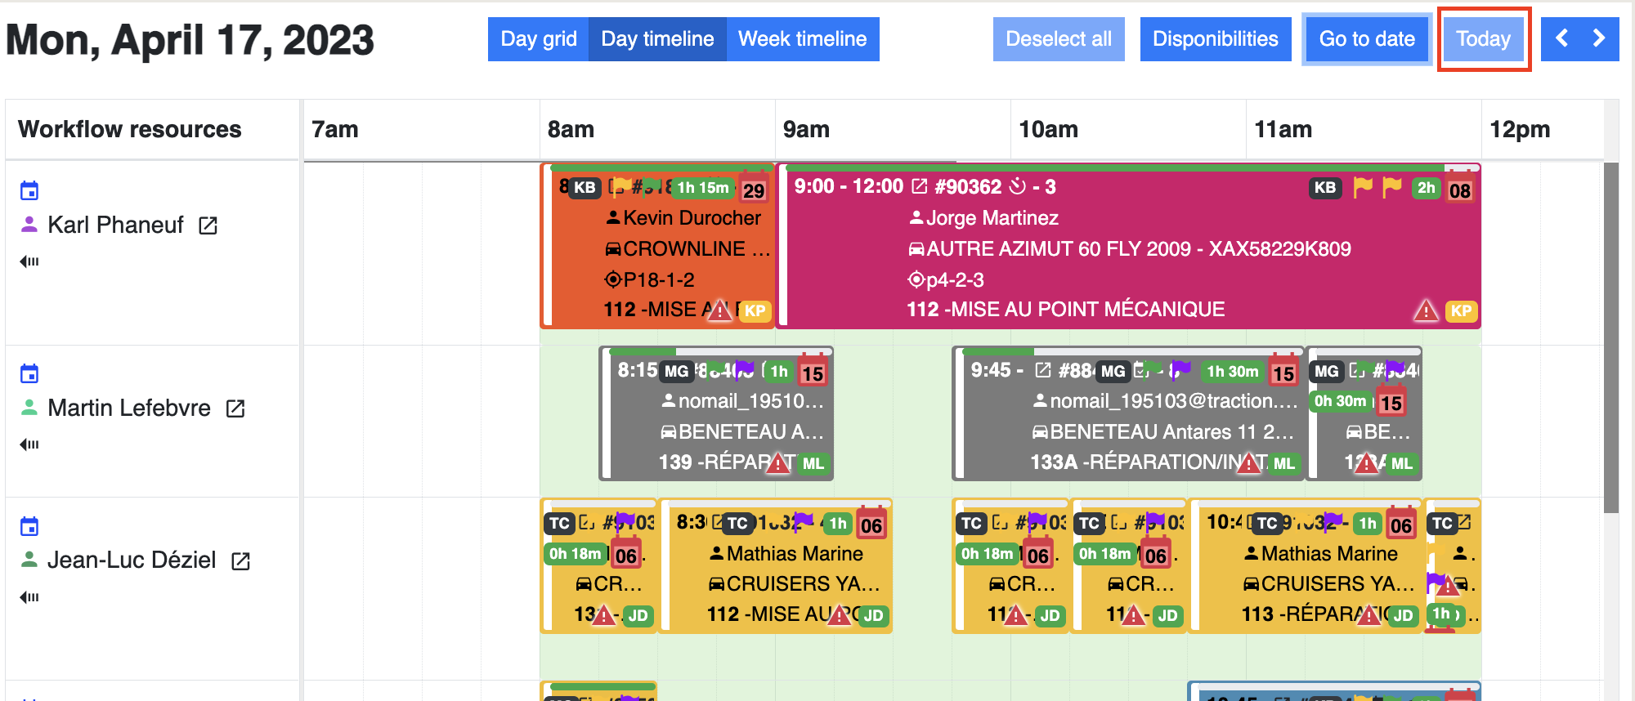Open calendar icon for Martin Lefebvre

pyautogui.click(x=29, y=373)
